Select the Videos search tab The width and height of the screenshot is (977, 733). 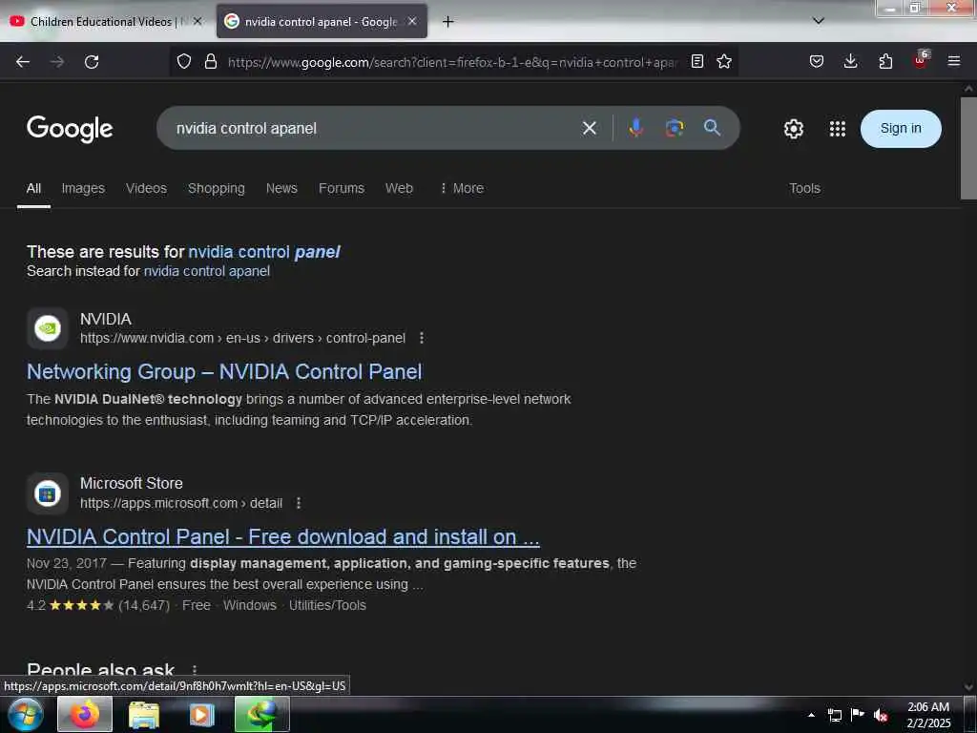point(146,188)
